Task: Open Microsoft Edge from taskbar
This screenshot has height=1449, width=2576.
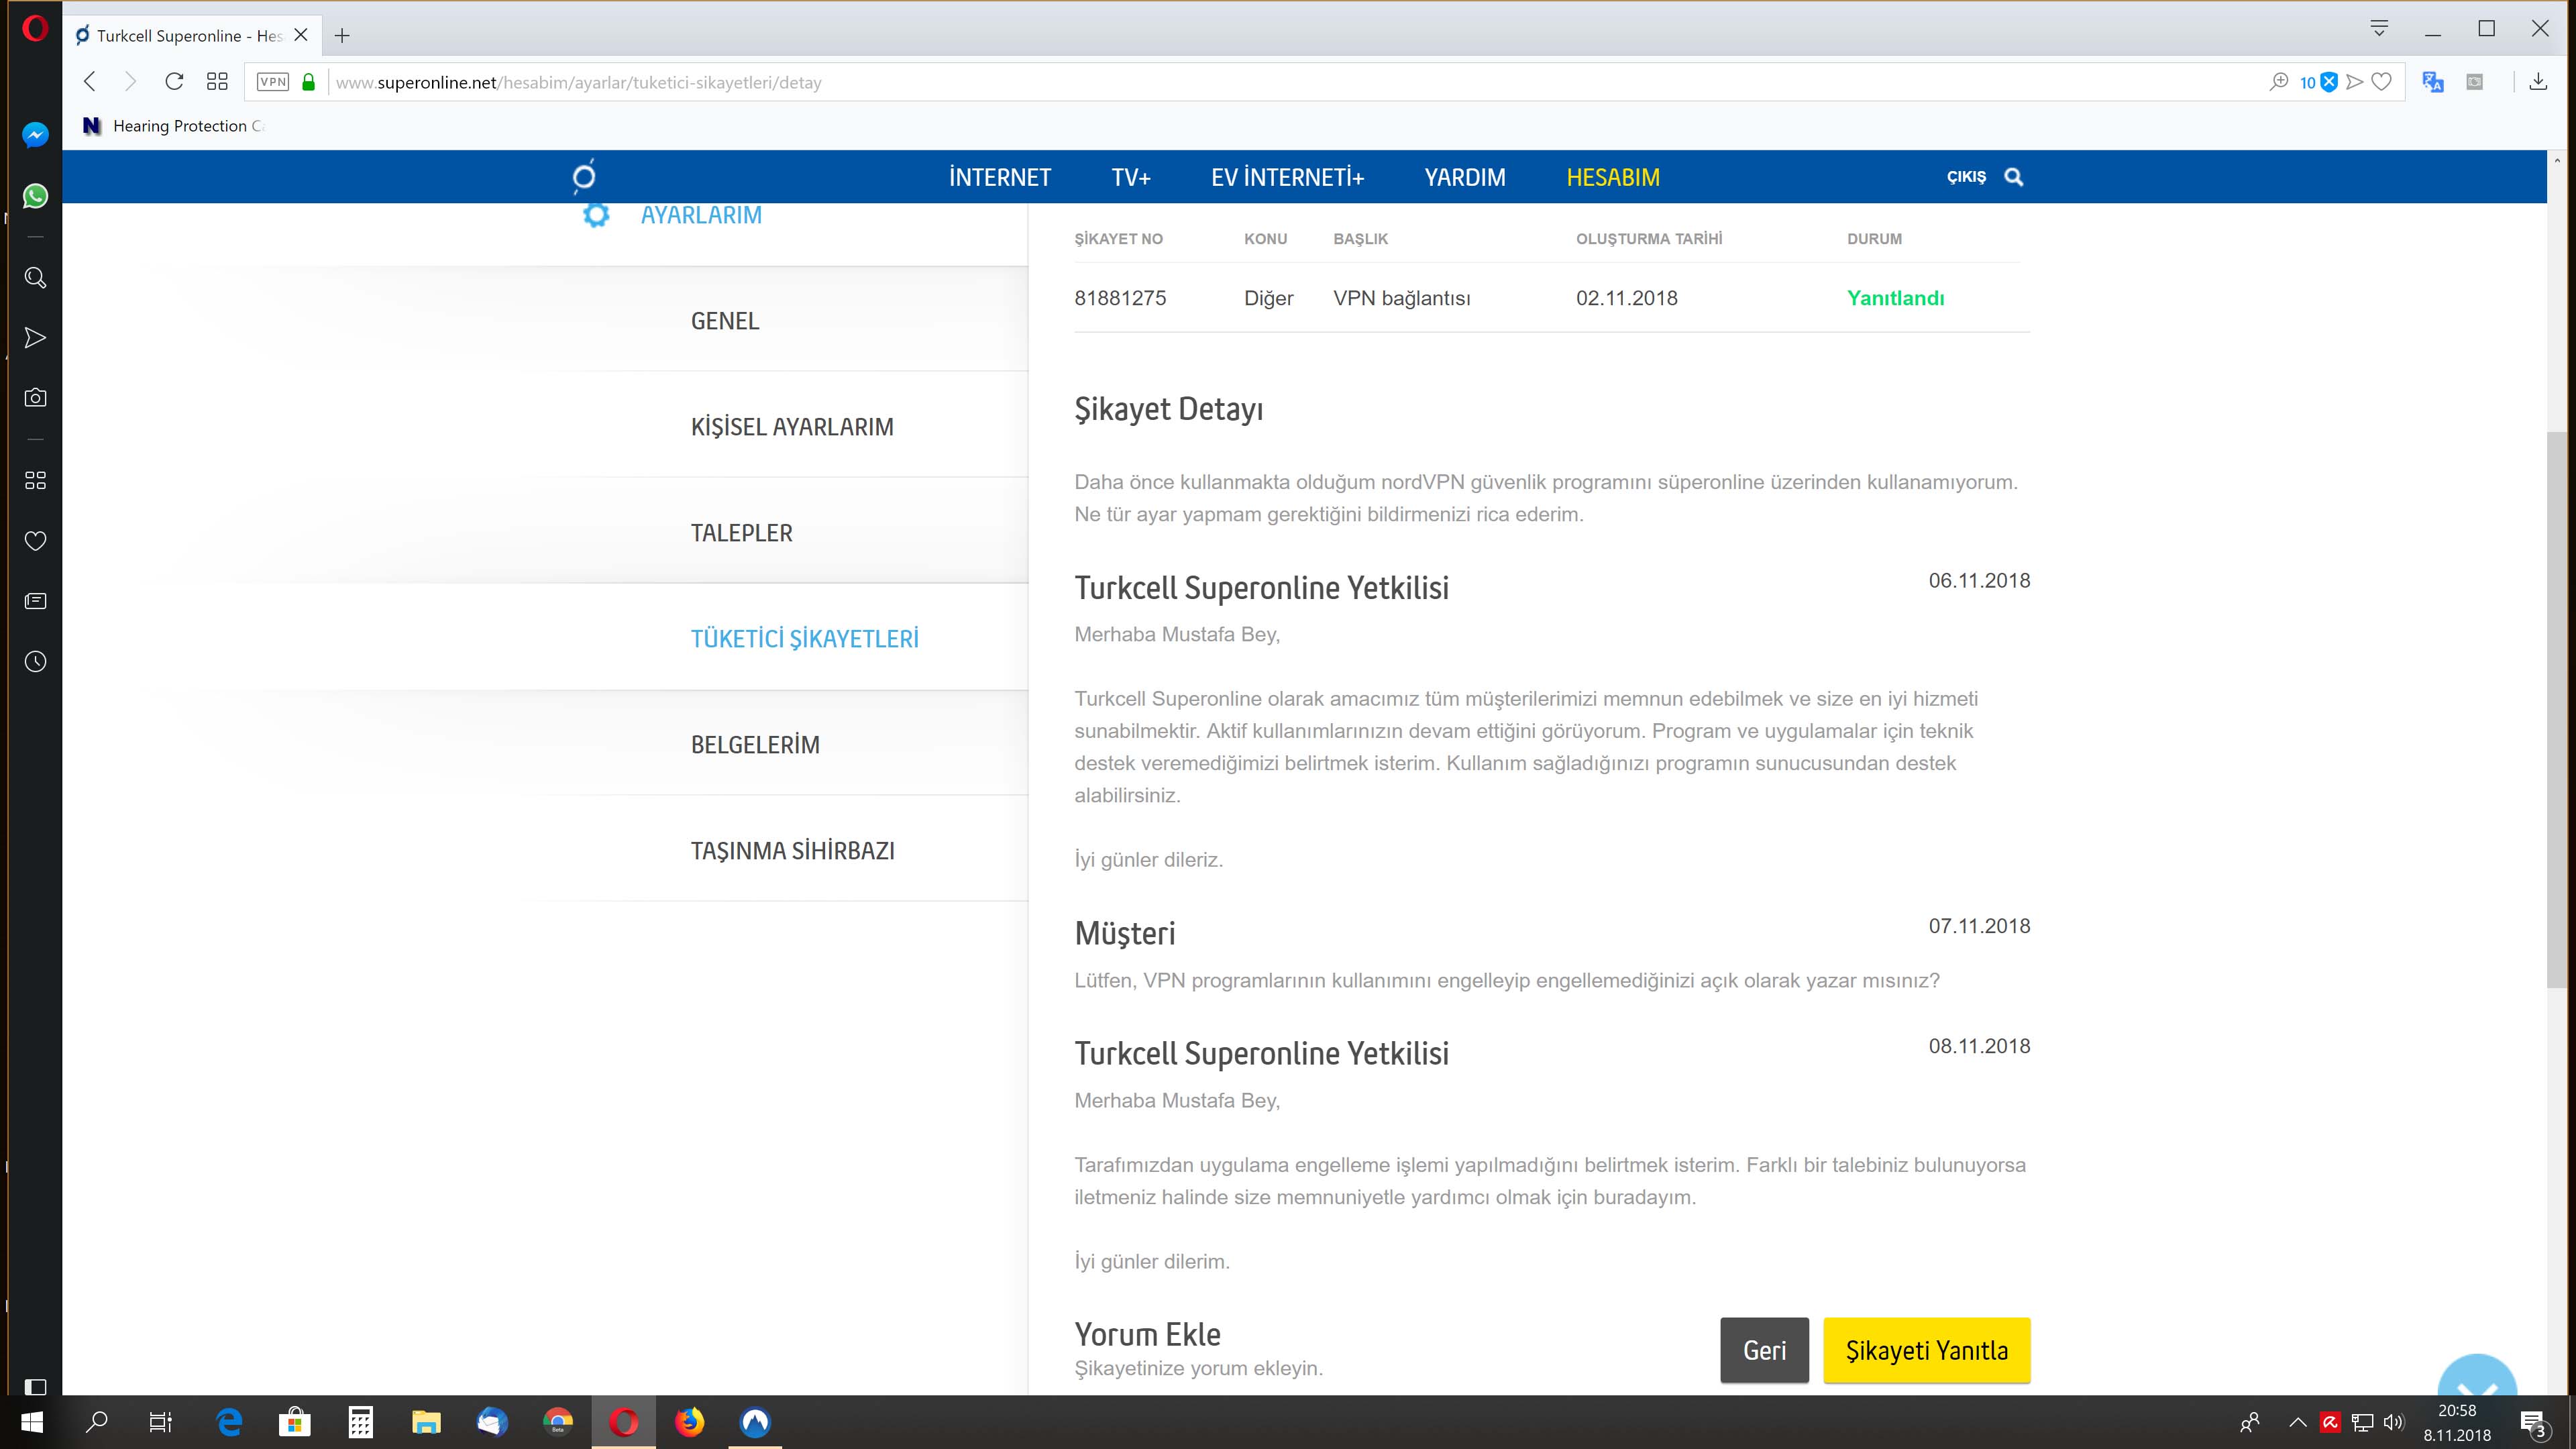Action: (x=229, y=1422)
